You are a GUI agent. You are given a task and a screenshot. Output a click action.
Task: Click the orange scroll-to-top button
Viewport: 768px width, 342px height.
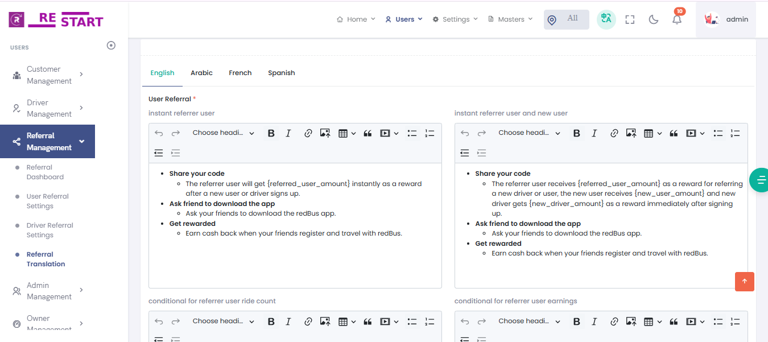pos(744,282)
